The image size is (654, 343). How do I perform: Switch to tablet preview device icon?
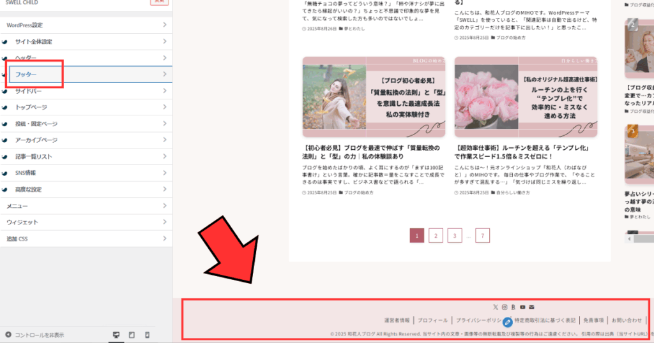point(132,335)
